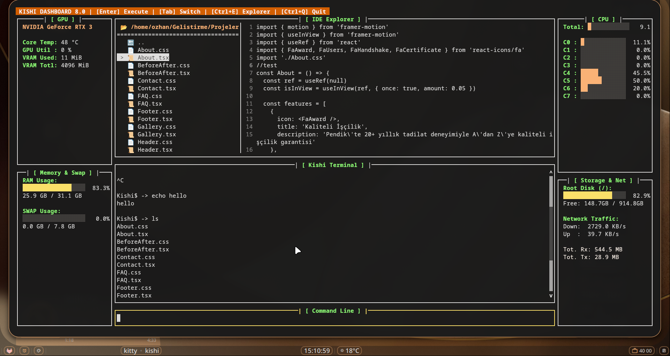Click the Footer.css file icon
670x356 pixels.
[131, 112]
